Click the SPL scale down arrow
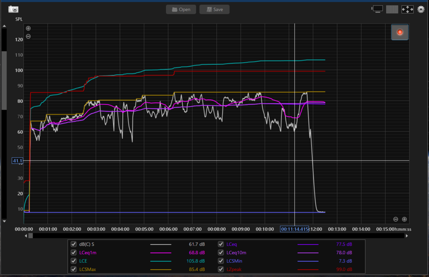Screen dimensions: 429x277 click(x=4, y=221)
